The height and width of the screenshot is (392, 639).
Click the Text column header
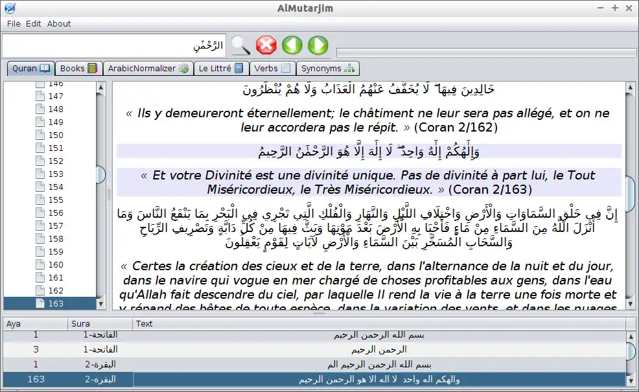pyautogui.click(x=379, y=323)
